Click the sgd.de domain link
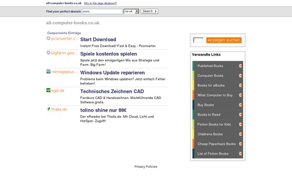The height and width of the screenshot is (195, 292). 58,91
